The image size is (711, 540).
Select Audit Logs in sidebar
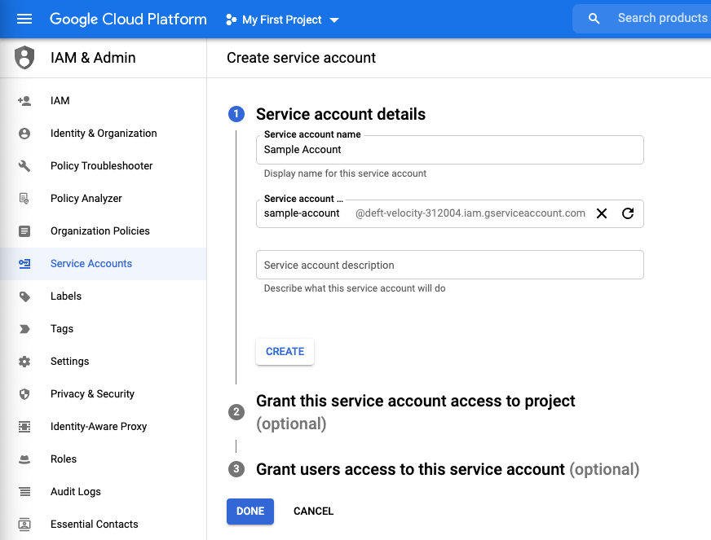pyautogui.click(x=75, y=492)
